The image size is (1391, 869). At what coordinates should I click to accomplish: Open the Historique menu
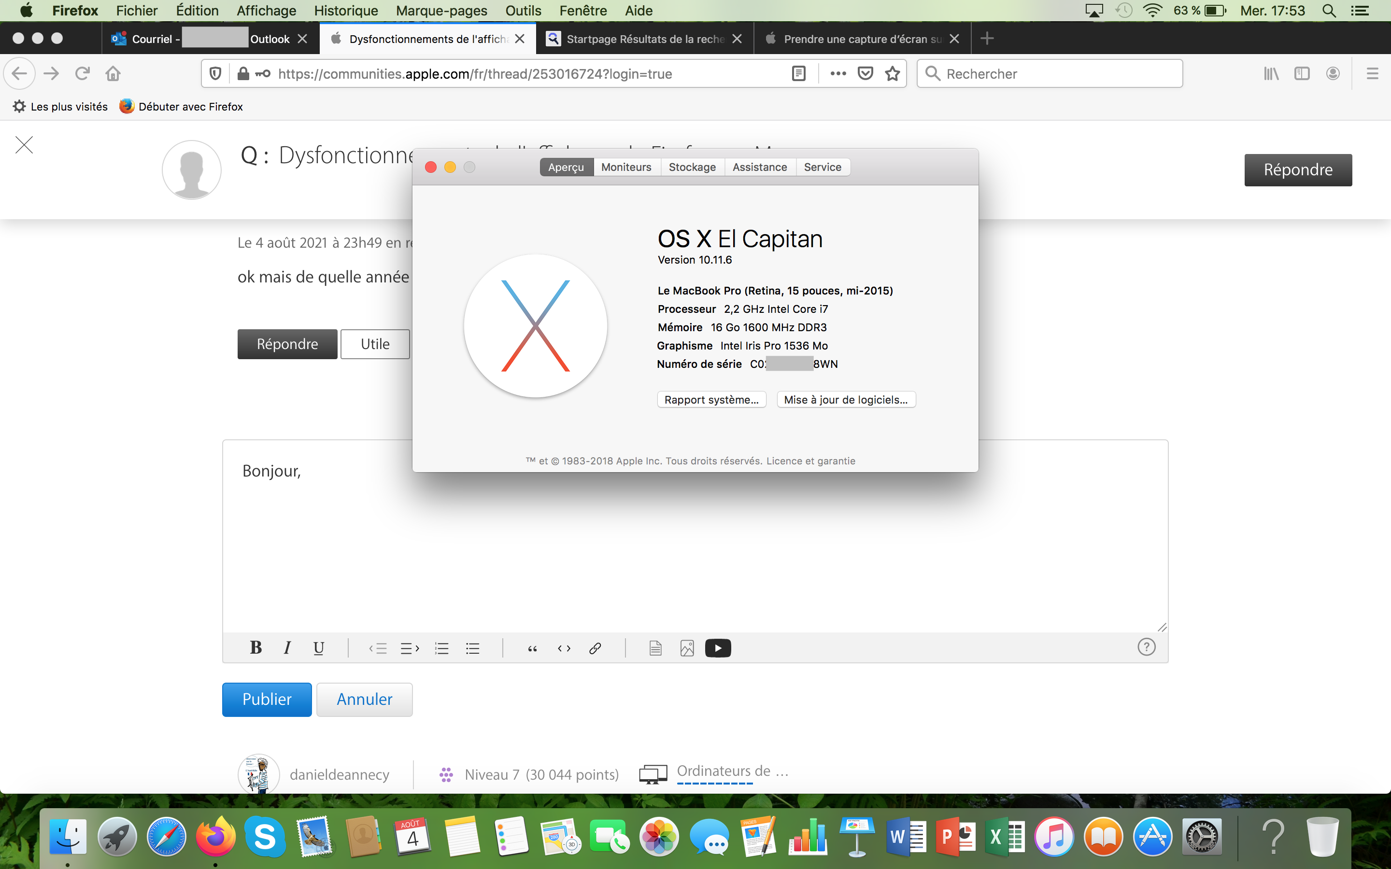pos(345,10)
